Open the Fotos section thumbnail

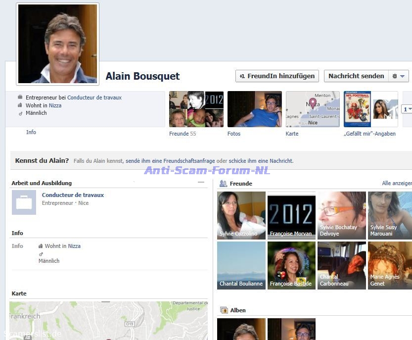pyautogui.click(x=254, y=109)
